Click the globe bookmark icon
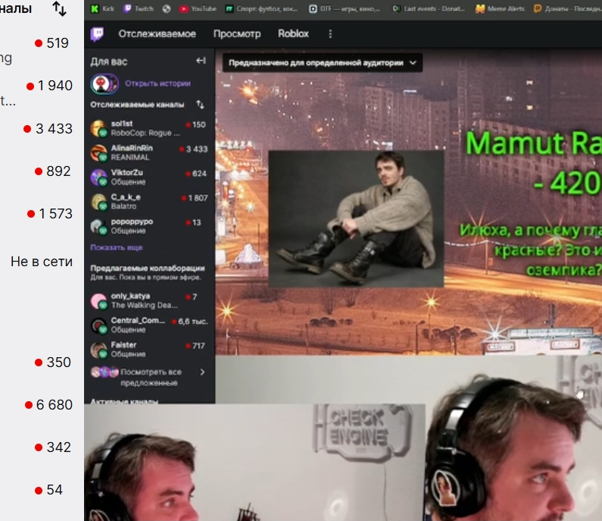Viewport: 602px width, 521px height. click(x=167, y=8)
